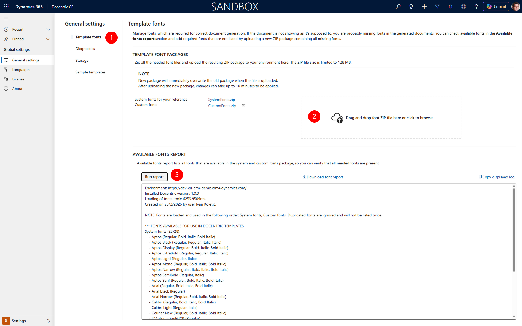Click the Dynamics 365 title

[x=29, y=7]
